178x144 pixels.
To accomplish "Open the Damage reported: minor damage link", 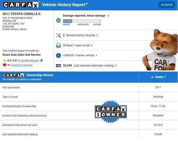I will [84, 16].
